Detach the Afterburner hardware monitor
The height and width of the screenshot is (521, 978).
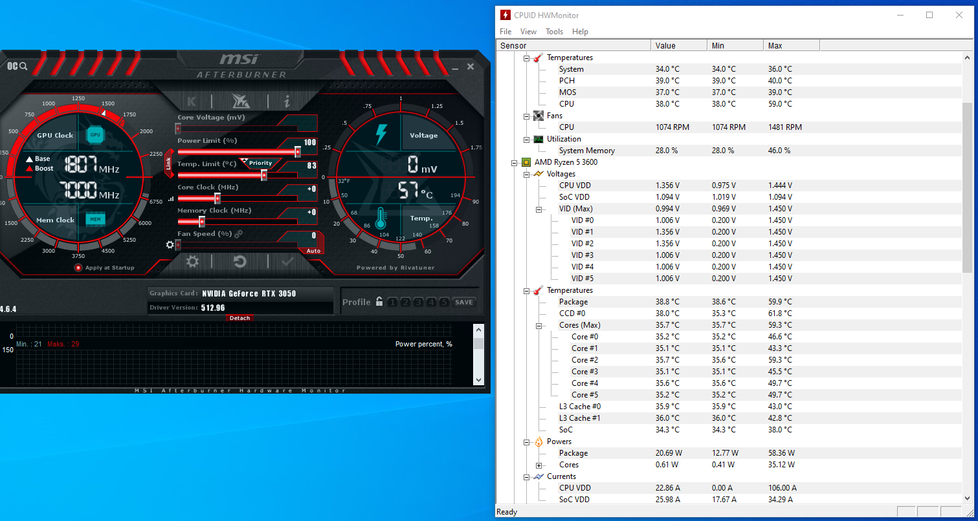click(x=239, y=318)
